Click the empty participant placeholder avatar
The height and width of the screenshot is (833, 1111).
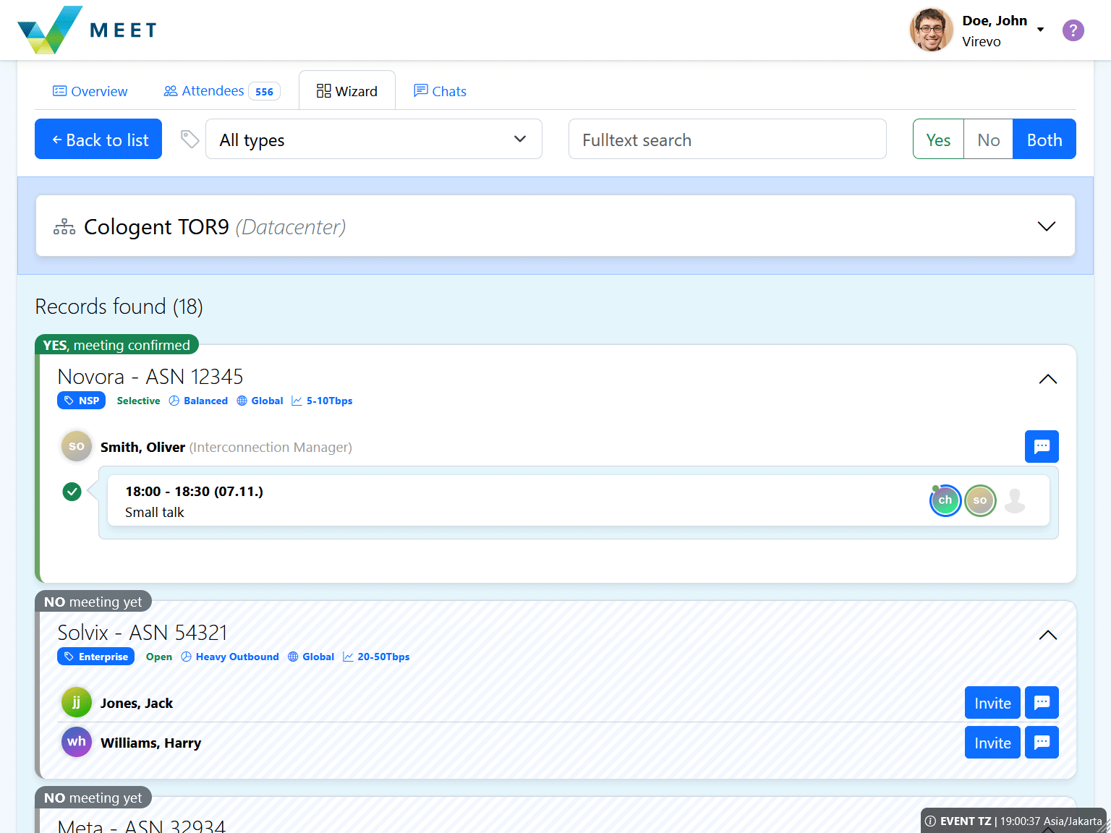point(1015,500)
